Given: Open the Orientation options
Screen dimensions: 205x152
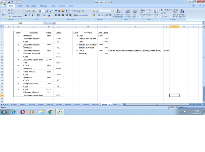Looking at the screenshot, I should click(67, 11).
